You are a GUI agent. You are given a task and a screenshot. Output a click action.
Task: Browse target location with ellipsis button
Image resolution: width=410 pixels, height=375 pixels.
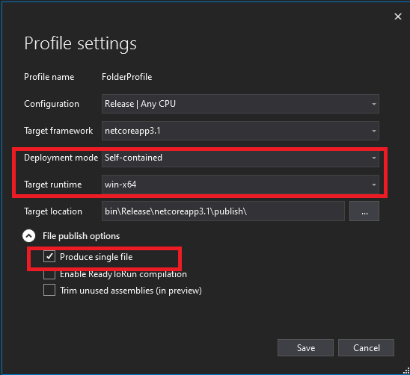click(364, 211)
